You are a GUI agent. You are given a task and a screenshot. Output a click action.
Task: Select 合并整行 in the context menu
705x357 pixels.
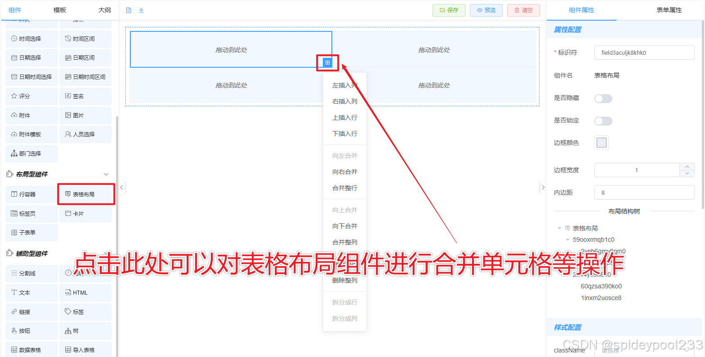point(345,188)
